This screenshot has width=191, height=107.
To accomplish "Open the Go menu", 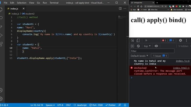I will click(38, 3).
